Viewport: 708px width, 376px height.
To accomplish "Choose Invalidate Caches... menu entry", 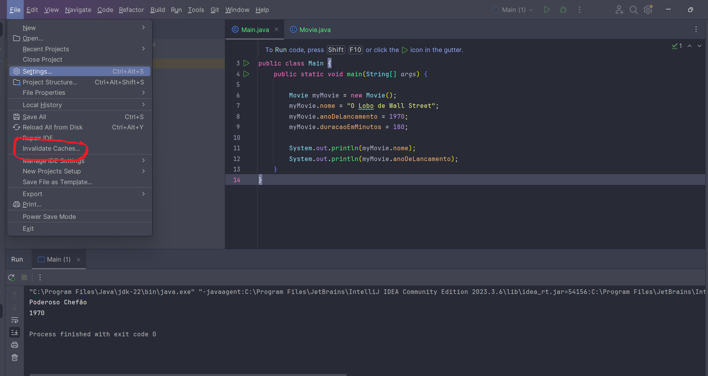I will (x=80, y=148).
